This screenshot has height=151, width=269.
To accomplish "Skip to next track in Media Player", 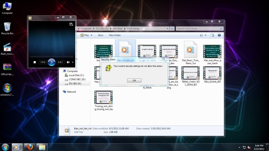I will click(60, 62).
